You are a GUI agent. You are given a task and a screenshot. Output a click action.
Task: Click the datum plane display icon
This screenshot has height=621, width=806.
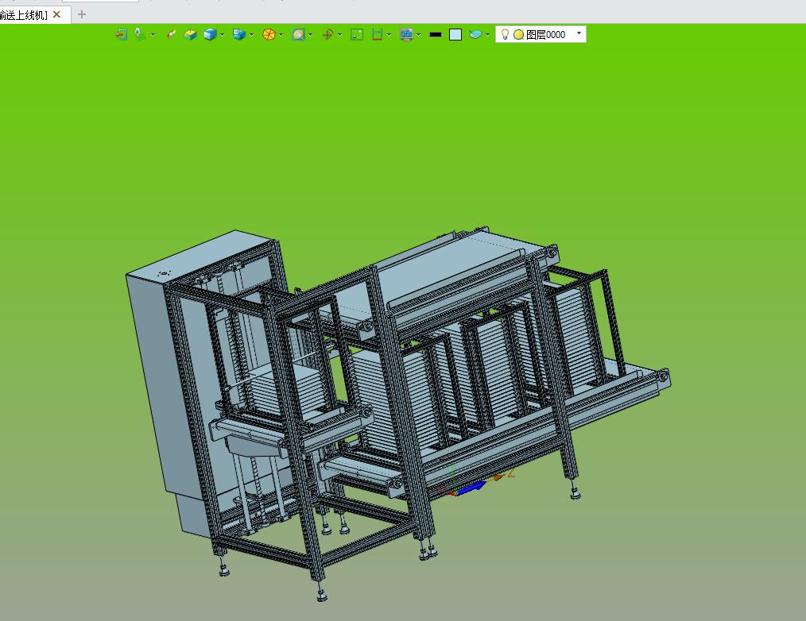[x=140, y=34]
